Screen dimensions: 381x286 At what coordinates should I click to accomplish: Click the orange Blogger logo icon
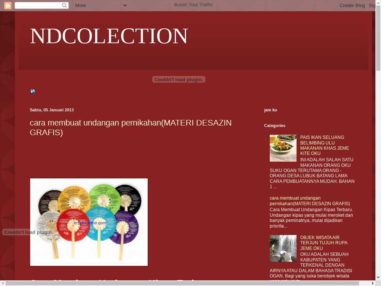coord(7,5)
